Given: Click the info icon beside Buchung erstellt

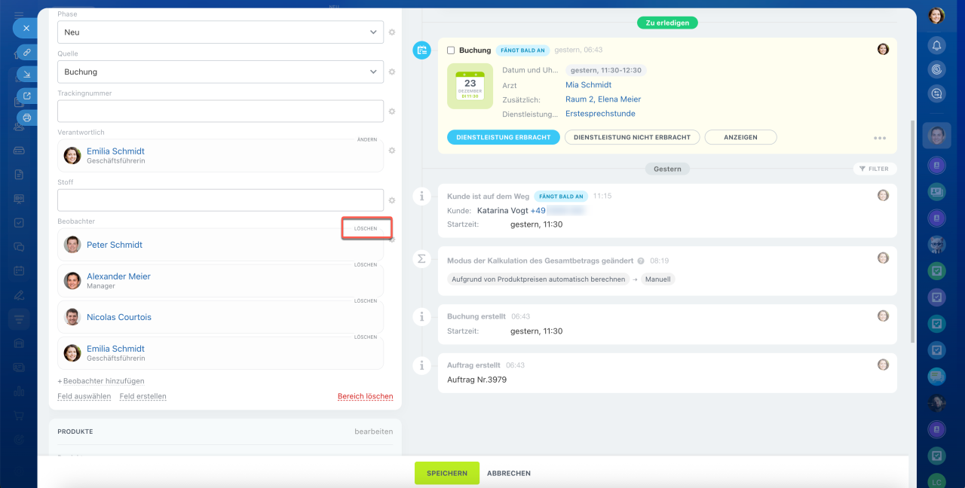Looking at the screenshot, I should [421, 317].
